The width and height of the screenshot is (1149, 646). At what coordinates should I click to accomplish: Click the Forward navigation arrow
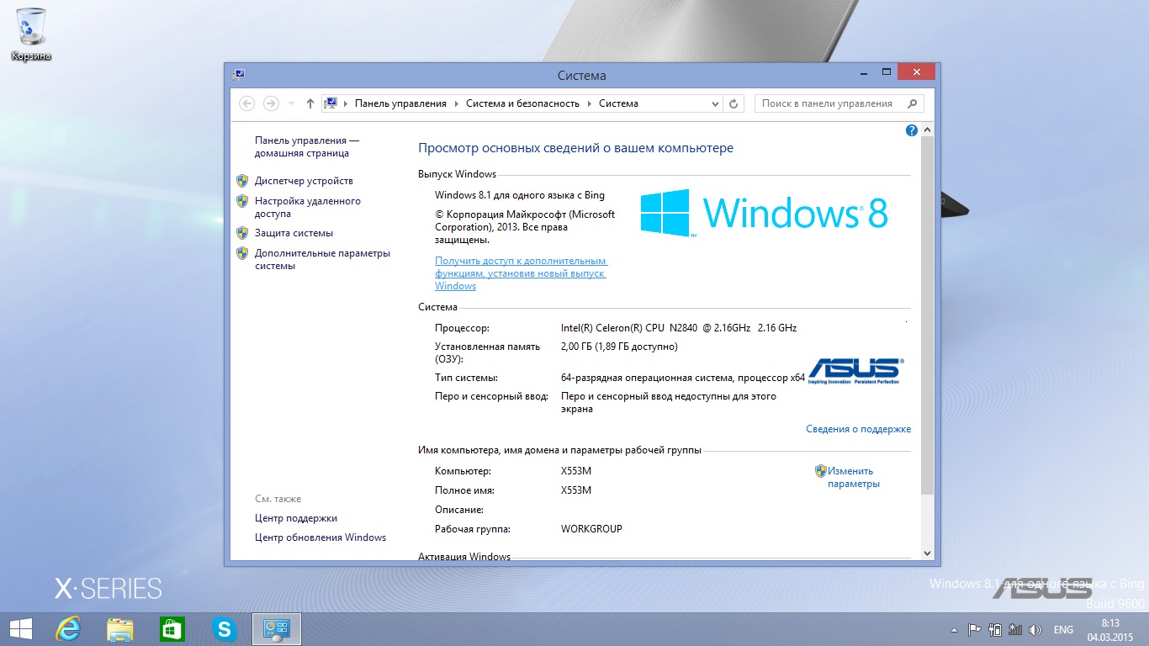tap(271, 103)
